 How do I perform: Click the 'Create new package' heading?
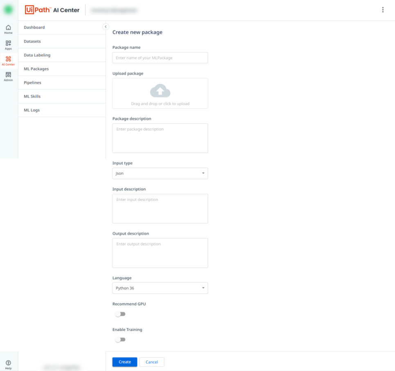[x=137, y=32]
